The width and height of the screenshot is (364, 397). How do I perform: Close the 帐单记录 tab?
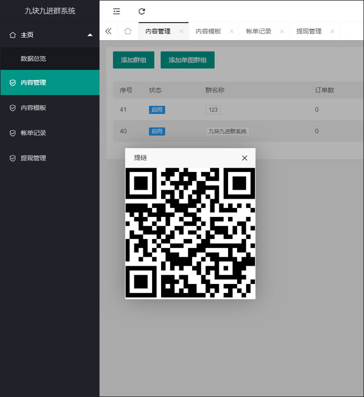(282, 32)
